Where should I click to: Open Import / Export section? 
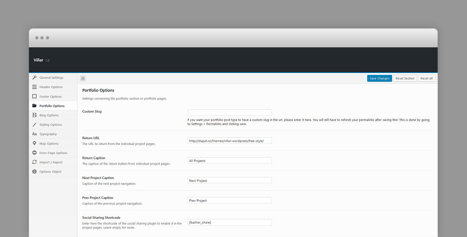tap(53, 162)
